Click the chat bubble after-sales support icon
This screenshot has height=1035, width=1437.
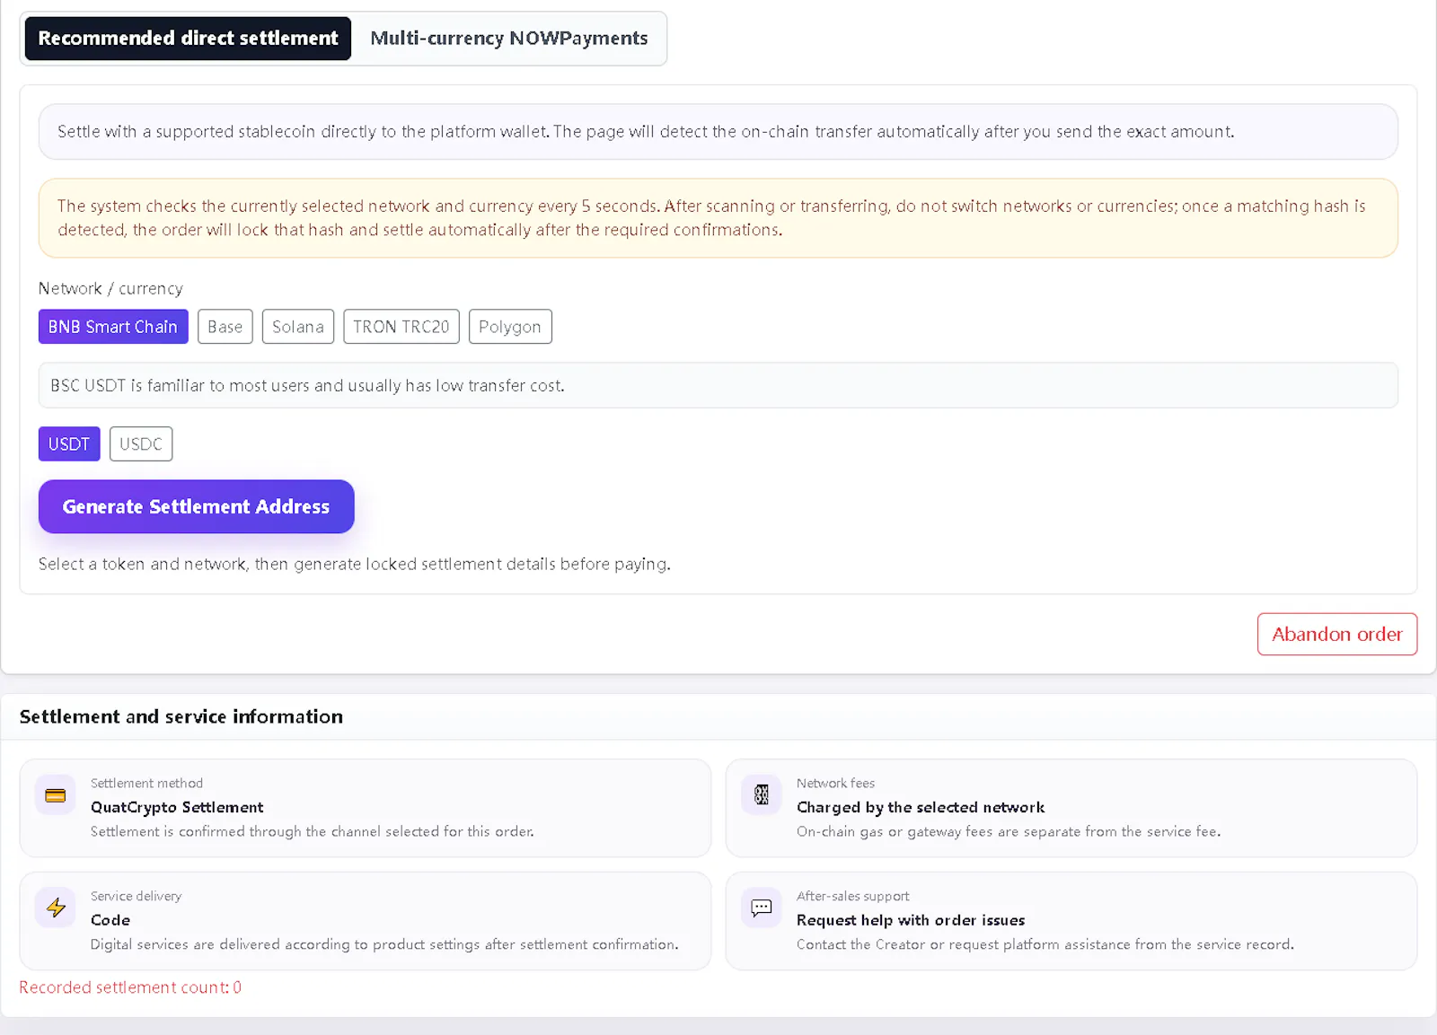click(x=762, y=908)
